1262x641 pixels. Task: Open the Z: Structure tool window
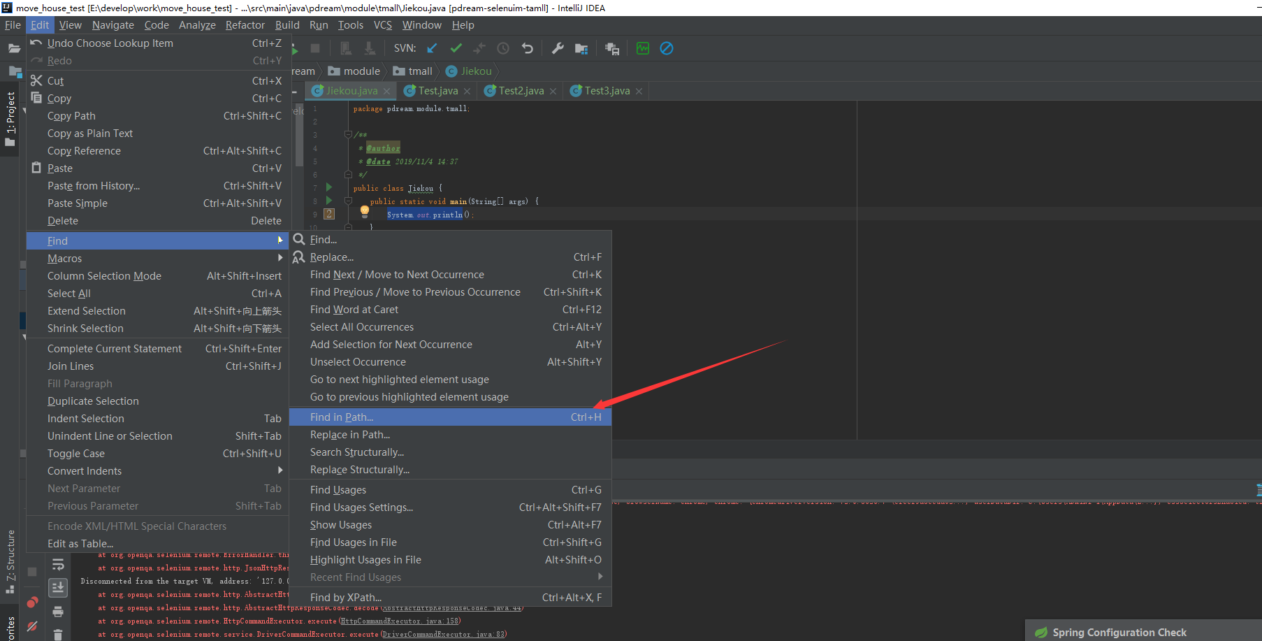[x=10, y=561]
